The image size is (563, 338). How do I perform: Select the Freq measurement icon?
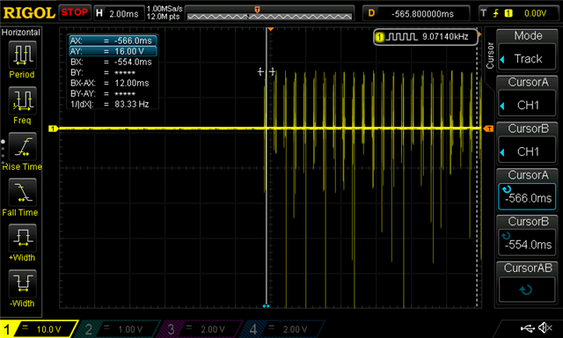22,101
